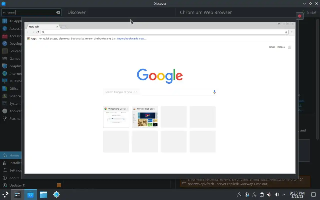
Task: Open Welcome to Google thumbnail
Action: [116, 117]
